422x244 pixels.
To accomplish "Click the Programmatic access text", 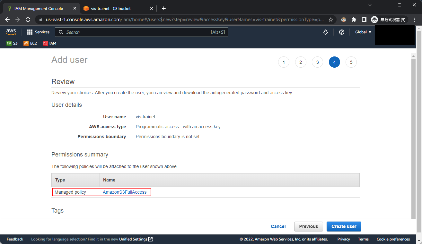I will 178,127.
